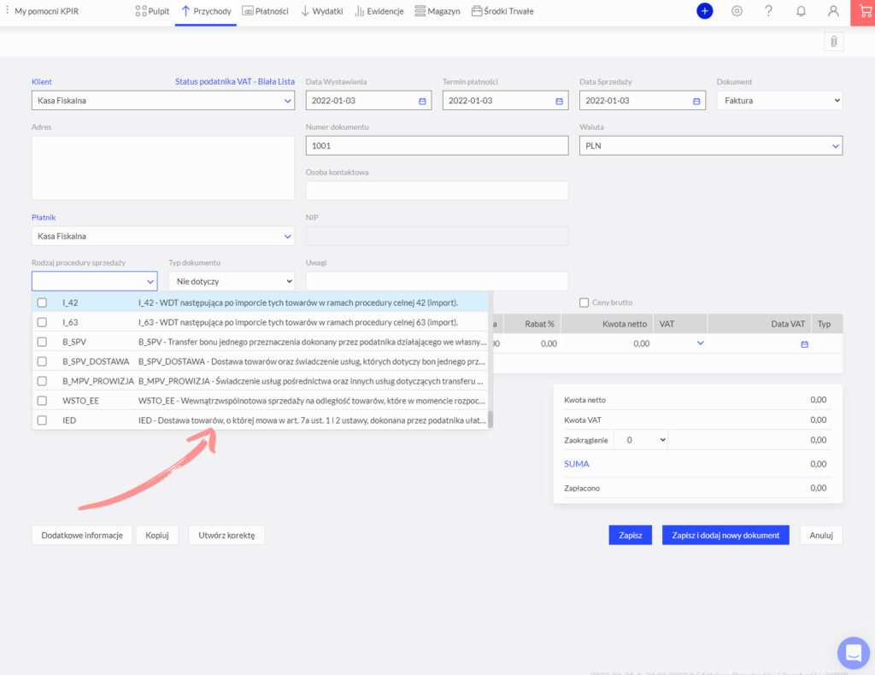Open the Środki Trwałe tab
875x675 pixels.
click(x=502, y=11)
